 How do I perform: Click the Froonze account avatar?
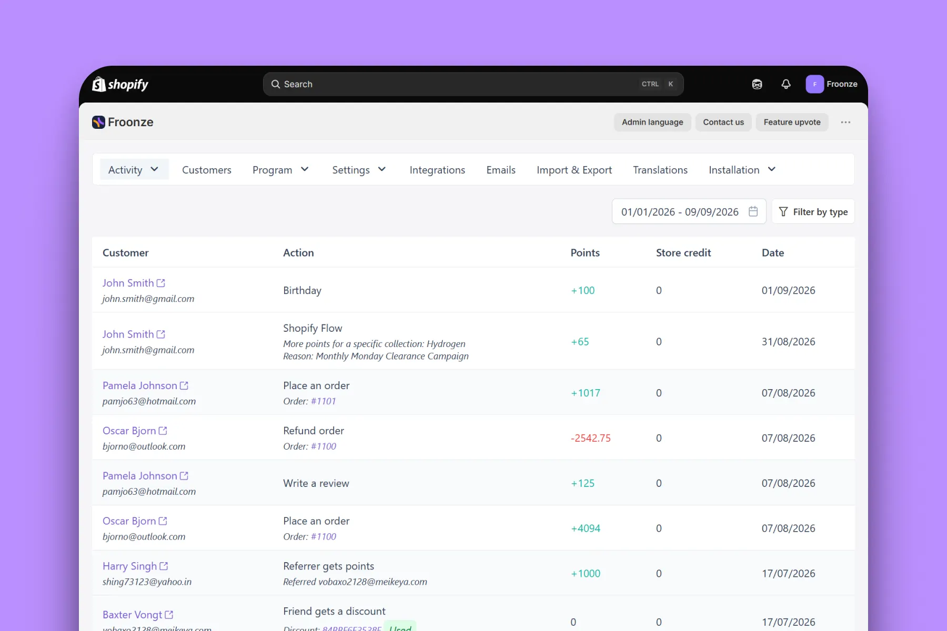[814, 84]
